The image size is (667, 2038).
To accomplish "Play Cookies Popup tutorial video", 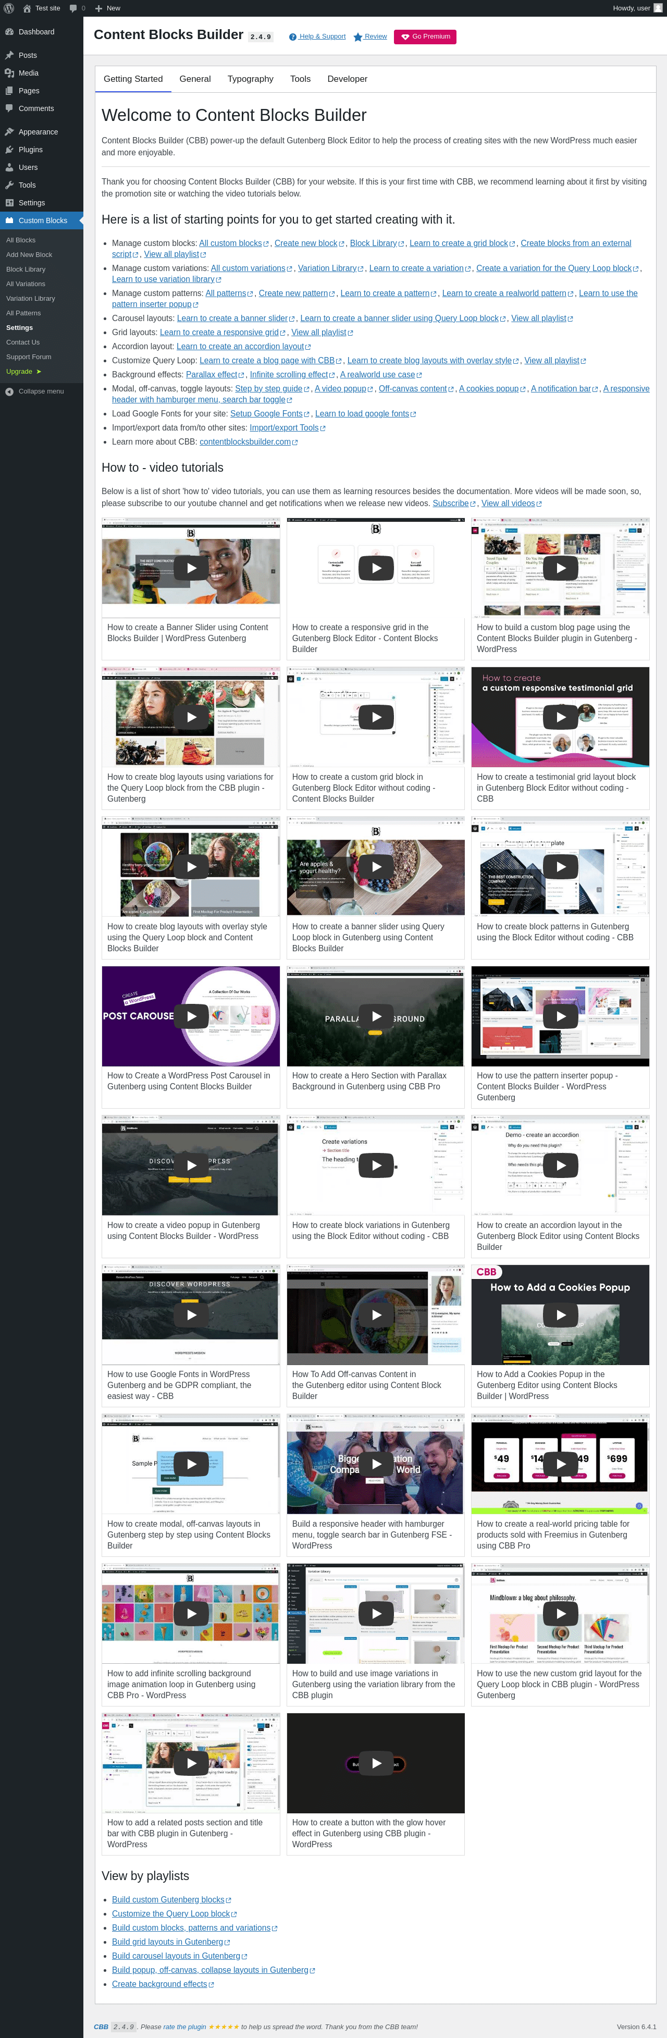I will pyautogui.click(x=560, y=1315).
